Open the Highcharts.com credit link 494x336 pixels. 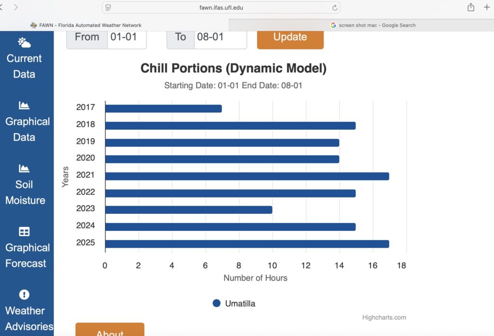pos(384,318)
